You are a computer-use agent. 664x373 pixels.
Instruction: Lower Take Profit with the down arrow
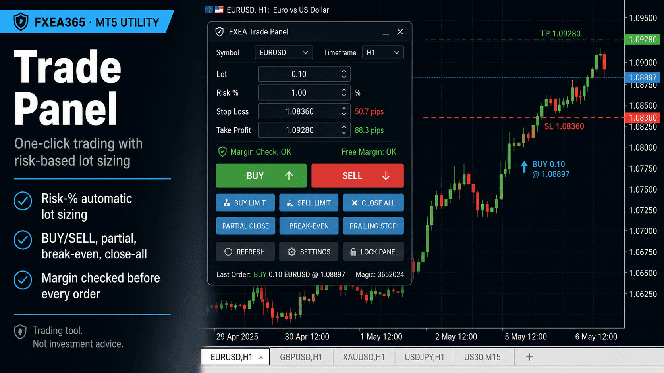click(x=344, y=133)
